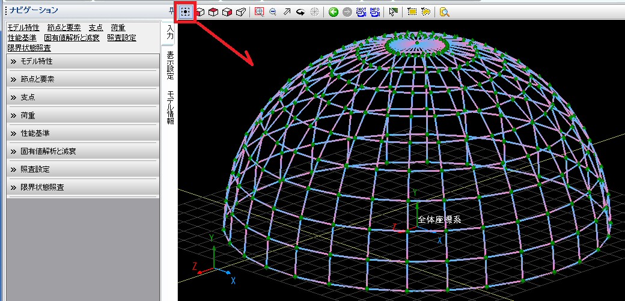Take a view snapshot with SHOT icon
Screen dimensions: 625x301
[361, 13]
